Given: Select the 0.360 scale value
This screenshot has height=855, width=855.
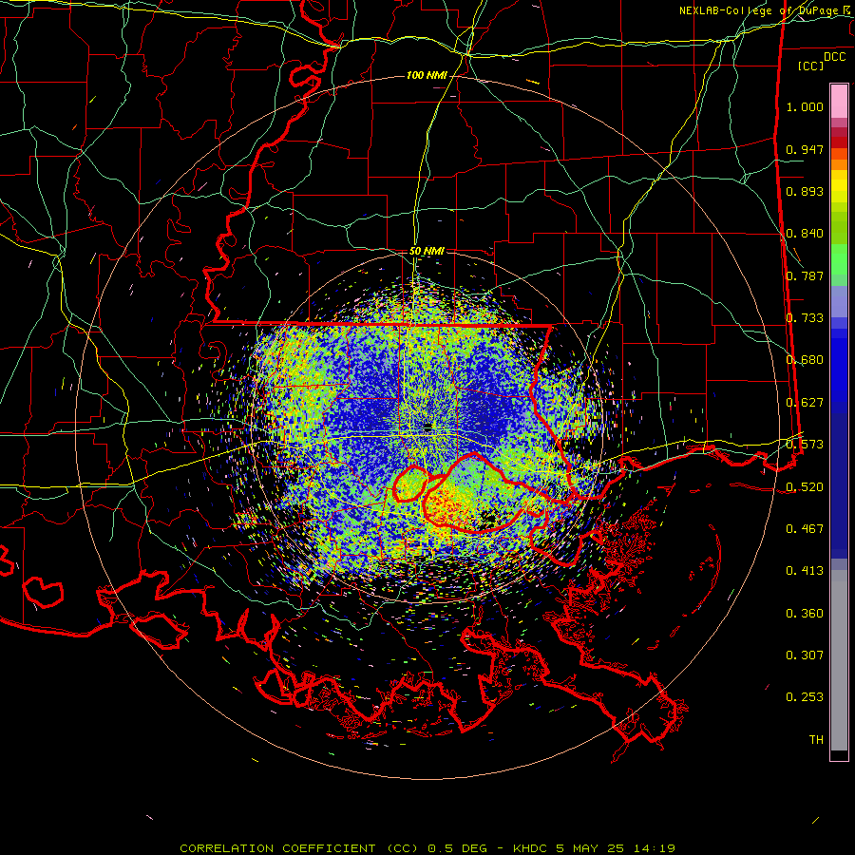Looking at the screenshot, I should pyautogui.click(x=805, y=614).
